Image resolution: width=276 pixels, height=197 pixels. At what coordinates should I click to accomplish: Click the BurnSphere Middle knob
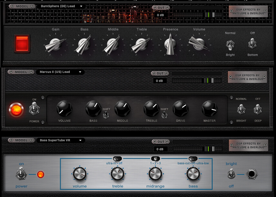113,45
